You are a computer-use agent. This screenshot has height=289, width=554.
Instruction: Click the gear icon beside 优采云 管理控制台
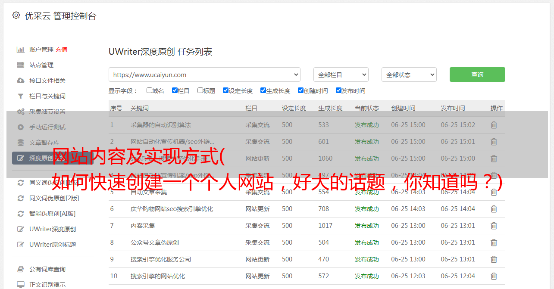[16, 16]
